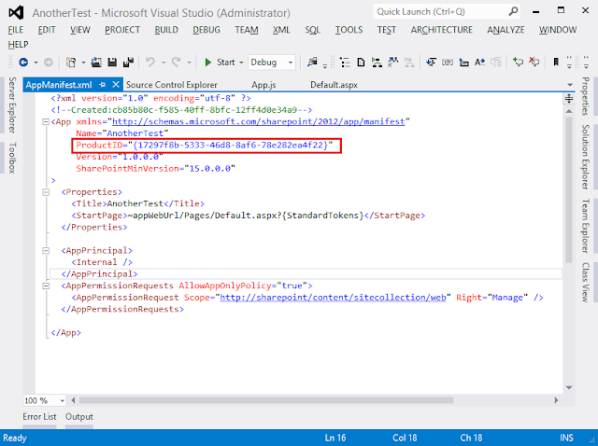598x446 pixels.
Task: Click the increase indent toolbar icon
Action: point(463,63)
